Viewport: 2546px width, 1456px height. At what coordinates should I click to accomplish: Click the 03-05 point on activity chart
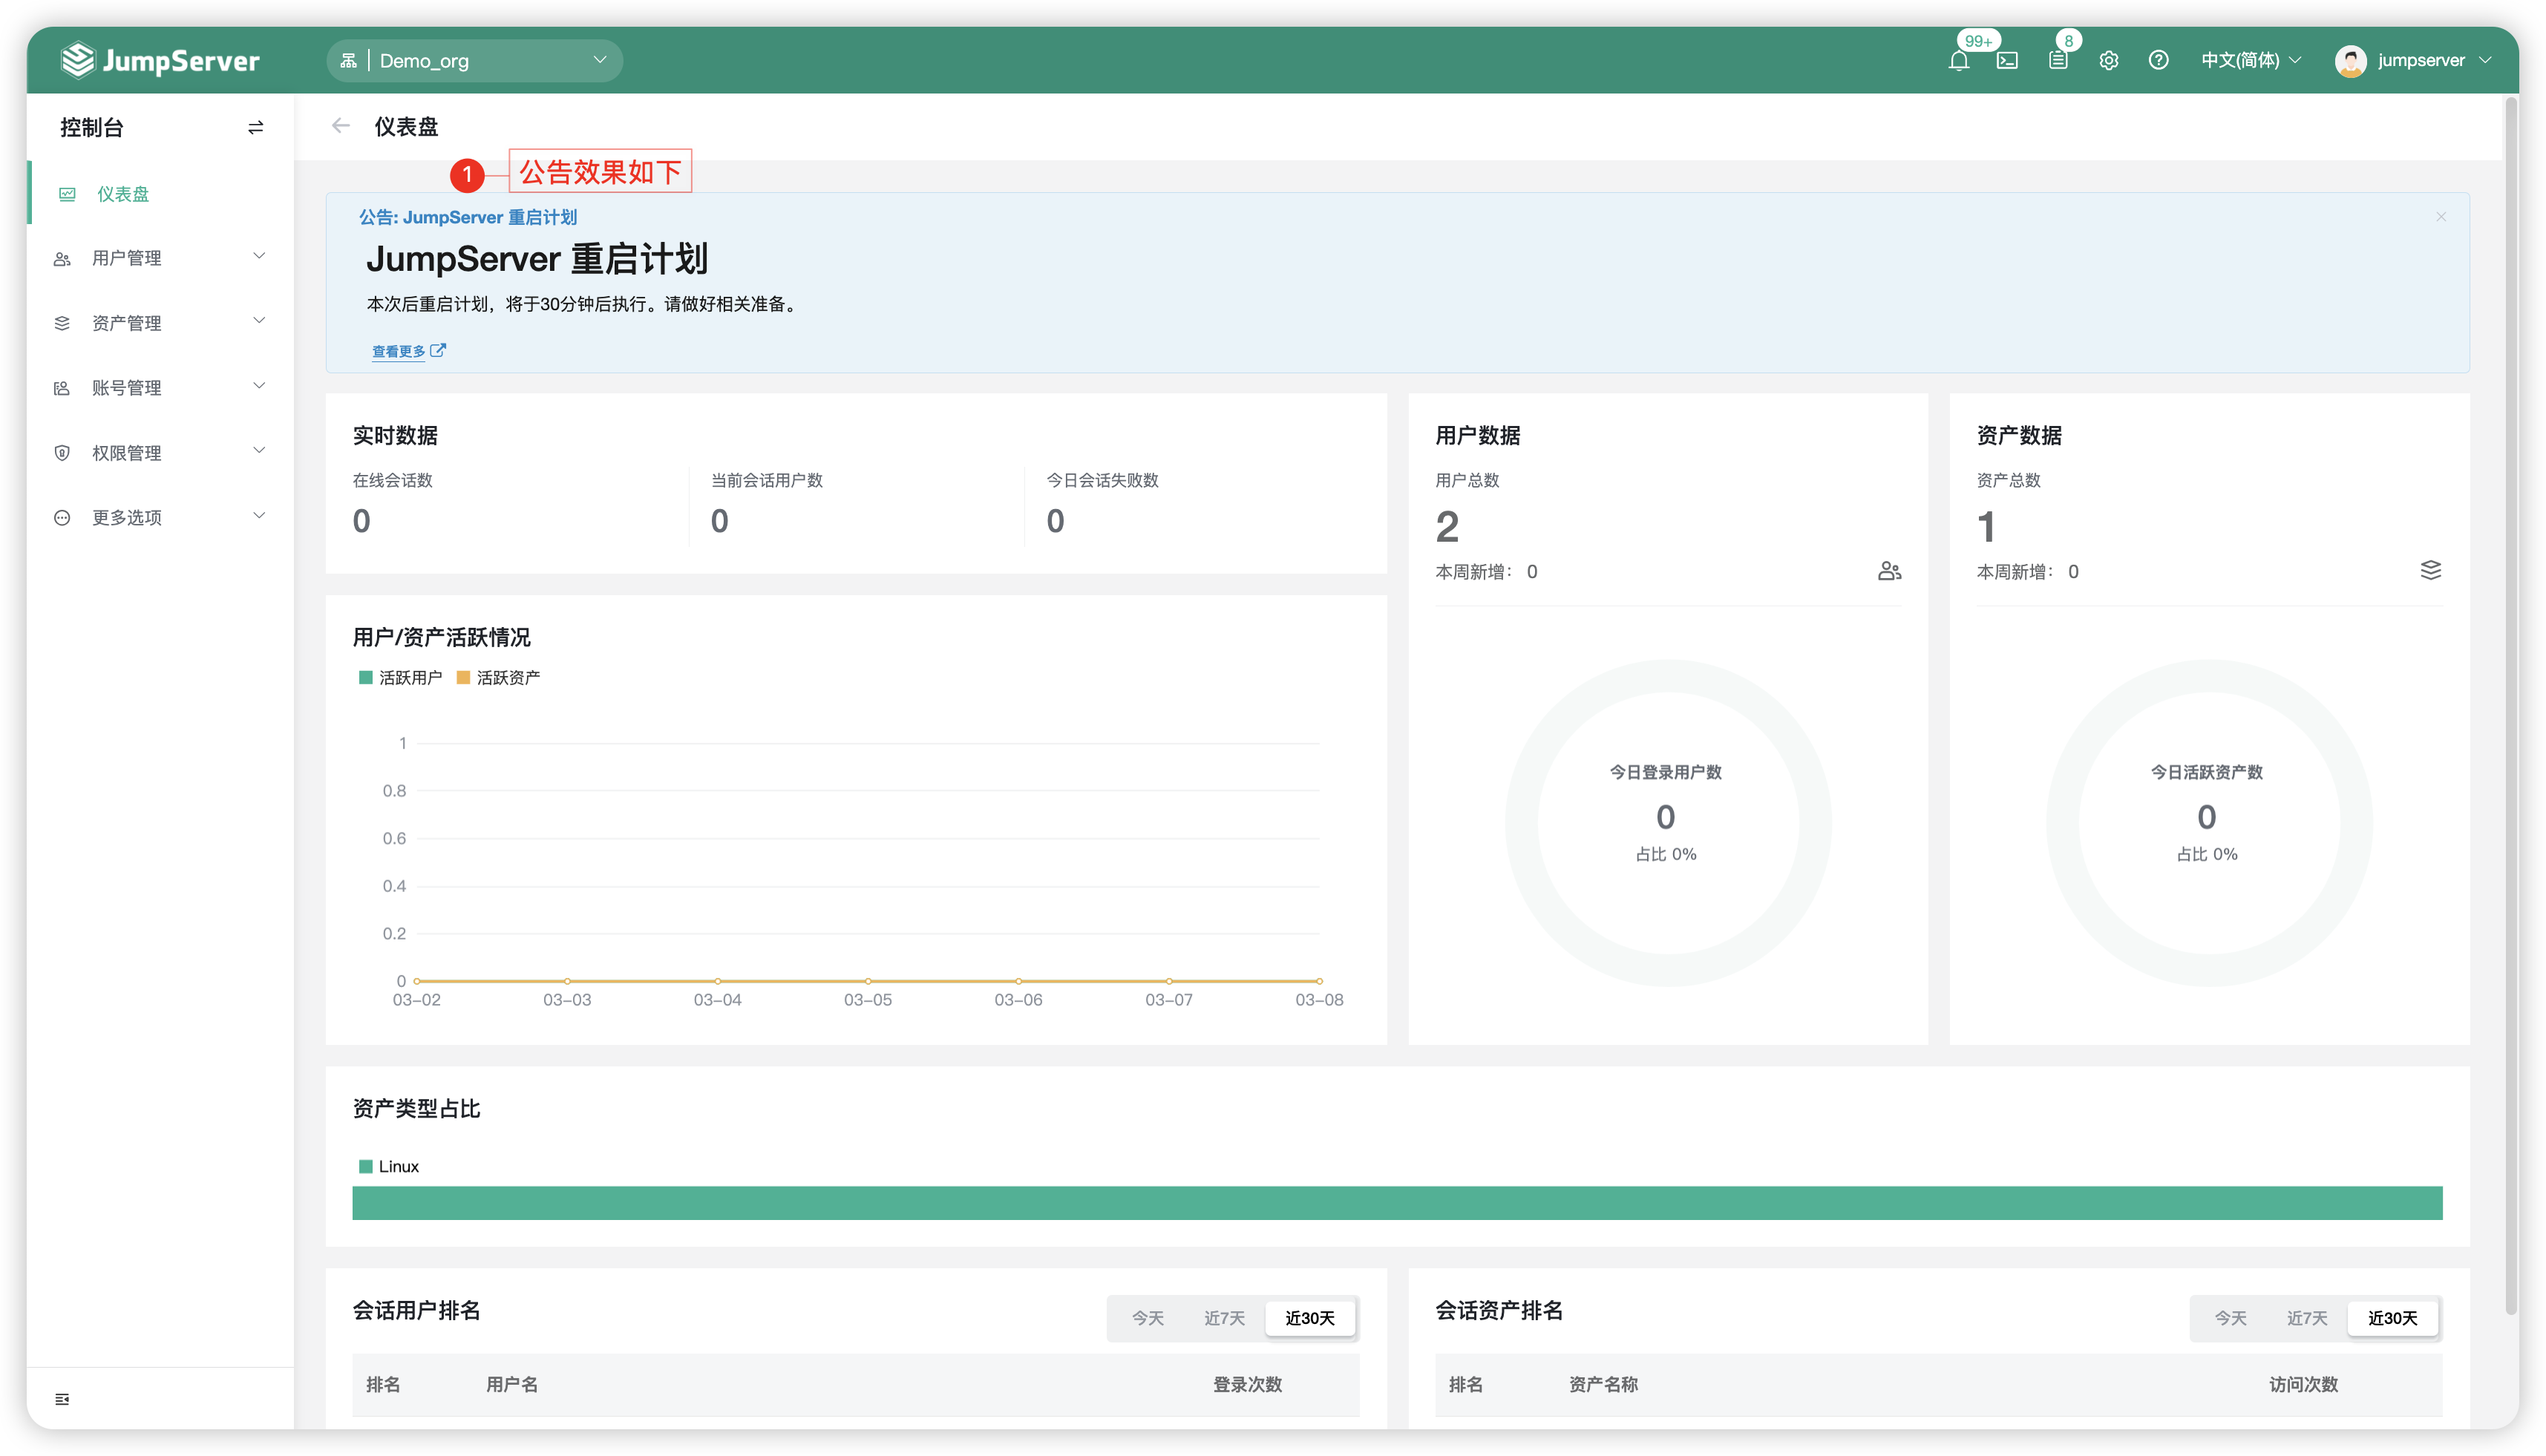(x=868, y=981)
